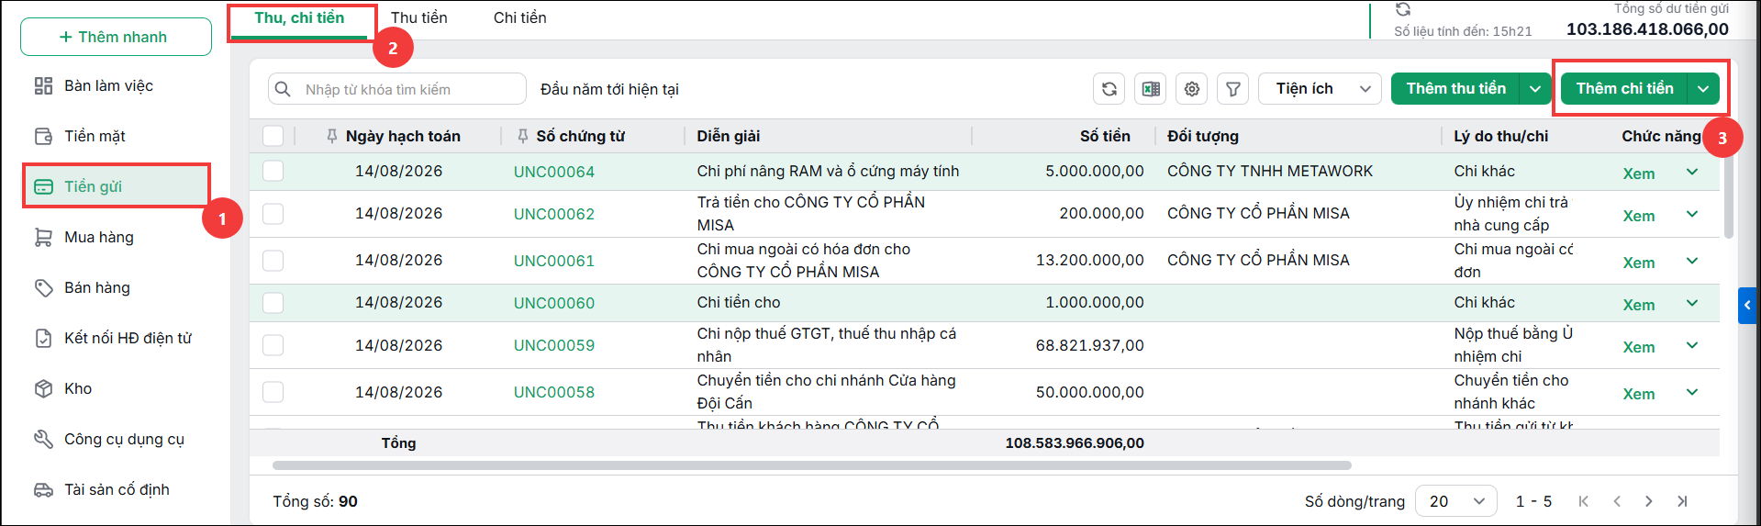The height and width of the screenshot is (526, 1761).
Task: Open table settings gear
Action: pos(1191,89)
